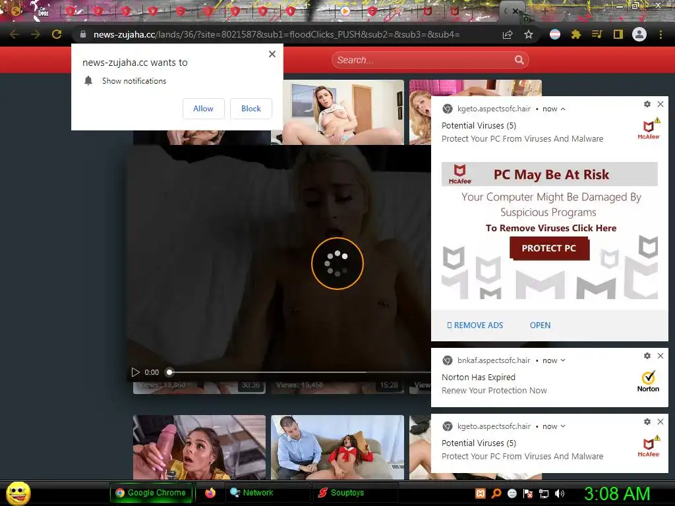The image size is (675, 506).
Task: Open settings gear on the expanded McAfee notification
Action: (647, 104)
